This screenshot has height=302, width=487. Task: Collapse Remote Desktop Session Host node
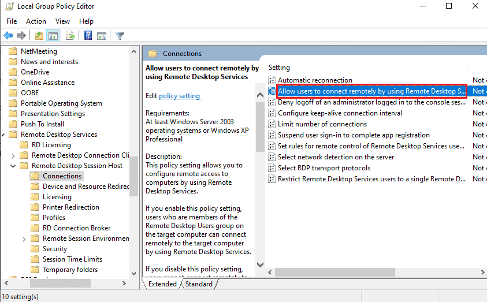pos(13,166)
